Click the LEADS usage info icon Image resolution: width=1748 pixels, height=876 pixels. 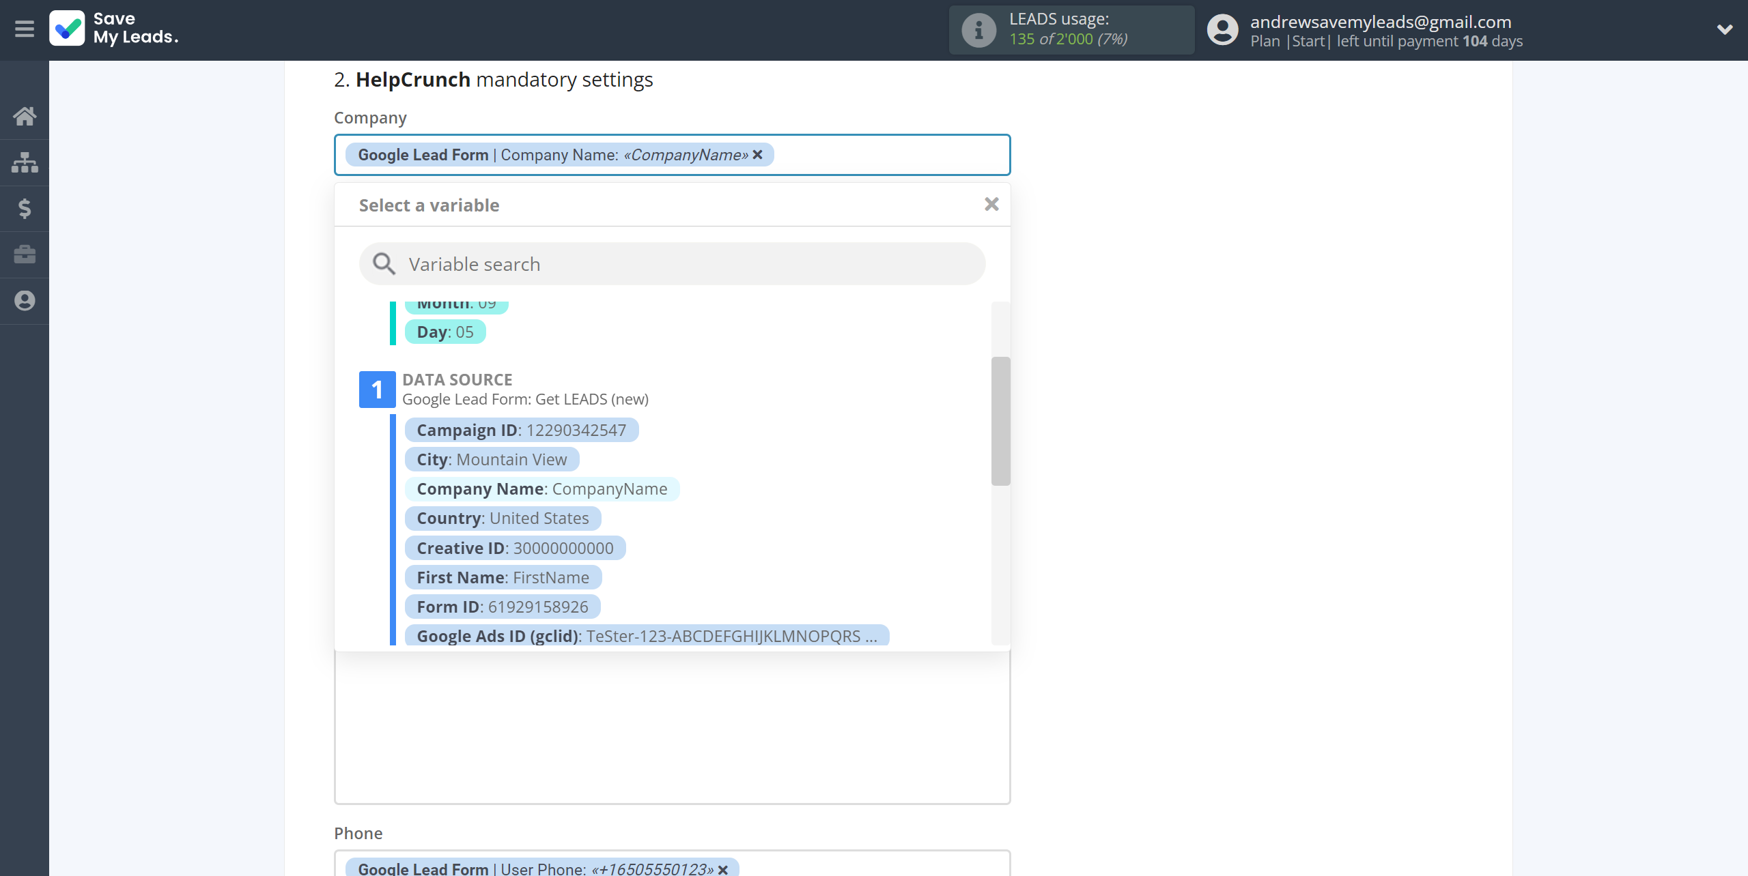(978, 30)
